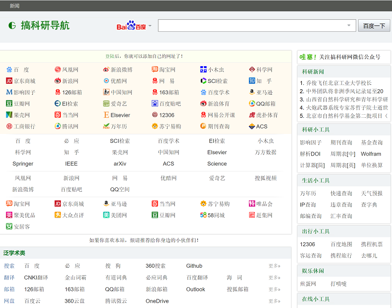This screenshot has width=392, height=308.
Task: Expand the search box suggestion dropdown arrow
Action: coord(349,26)
